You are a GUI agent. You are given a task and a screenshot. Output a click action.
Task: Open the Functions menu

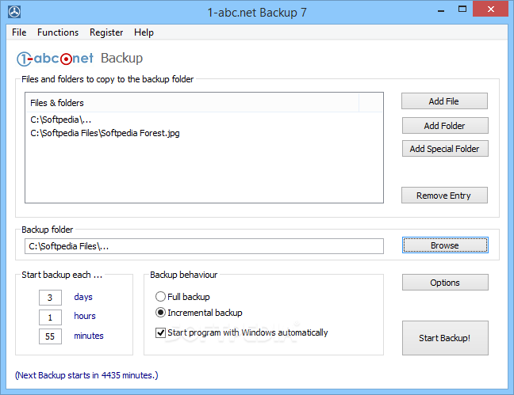tap(58, 32)
